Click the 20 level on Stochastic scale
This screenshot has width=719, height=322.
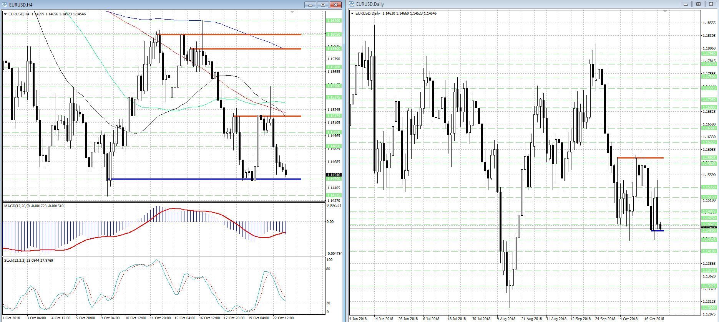coord(328,303)
